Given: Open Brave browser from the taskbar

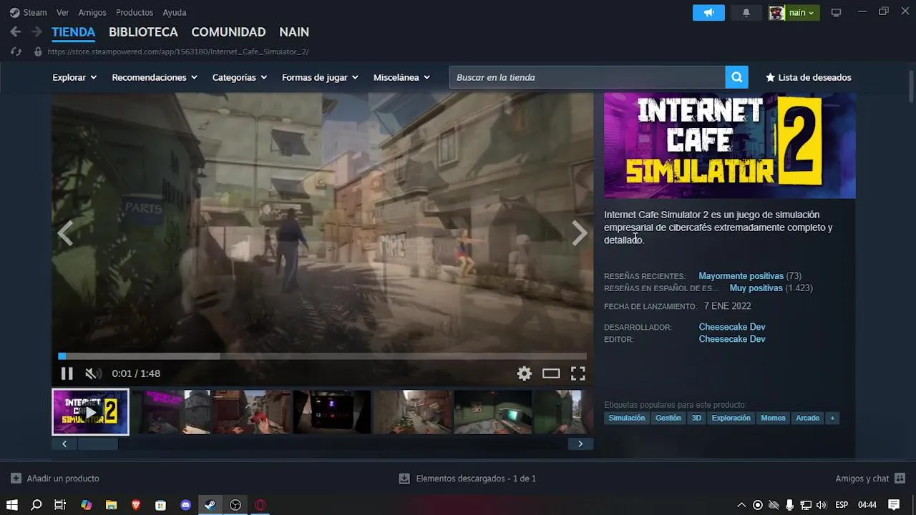Looking at the screenshot, I should (136, 505).
